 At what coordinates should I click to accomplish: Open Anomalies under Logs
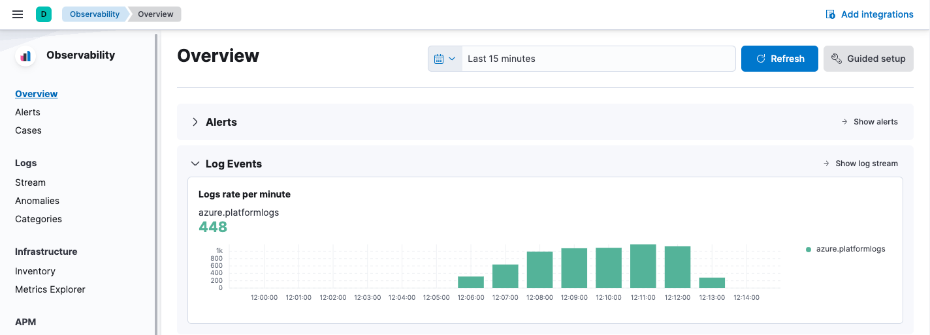pos(37,201)
